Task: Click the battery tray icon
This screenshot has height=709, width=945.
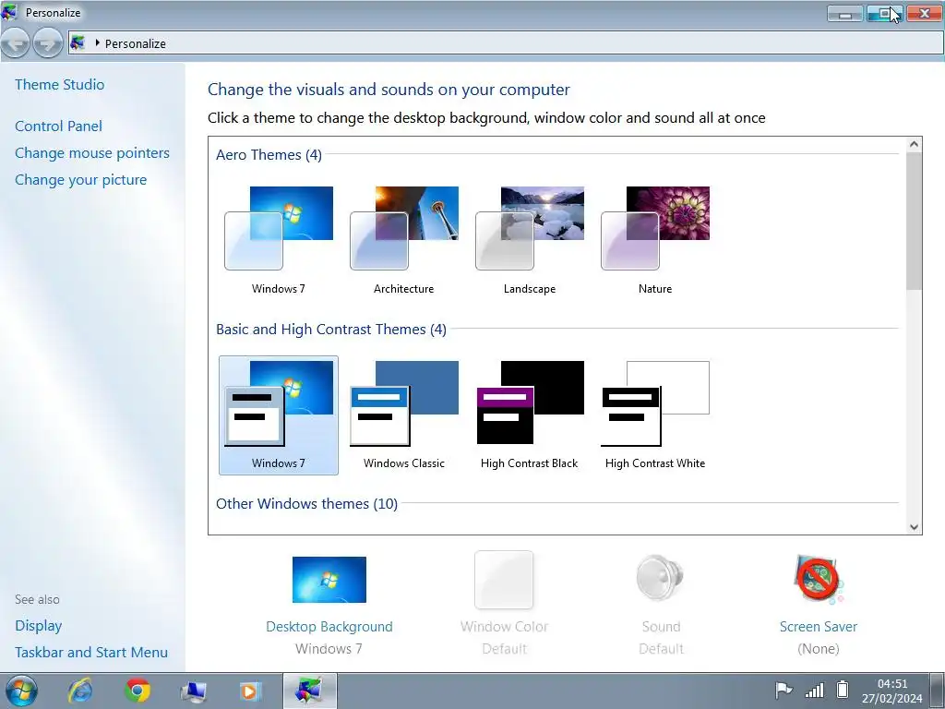Action: 843,689
